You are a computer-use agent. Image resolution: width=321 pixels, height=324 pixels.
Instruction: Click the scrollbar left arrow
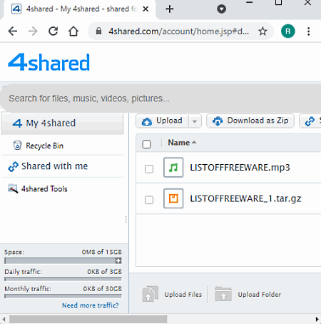click(4, 319)
